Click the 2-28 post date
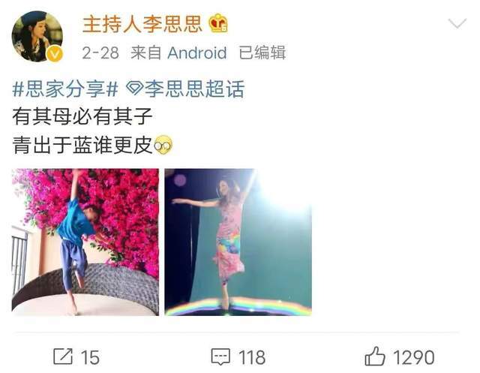Screen dimensions: 480x373 (x=100, y=53)
